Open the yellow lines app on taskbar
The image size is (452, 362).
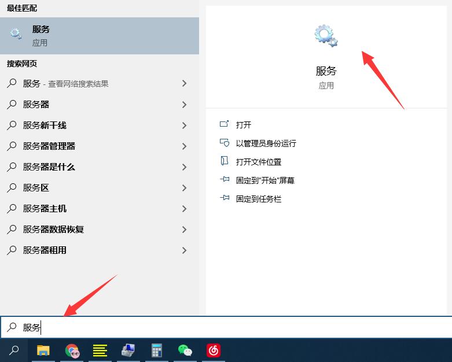(x=100, y=350)
